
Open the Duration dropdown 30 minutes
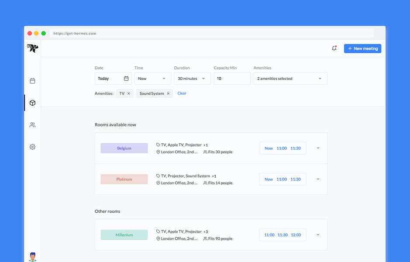coord(192,79)
